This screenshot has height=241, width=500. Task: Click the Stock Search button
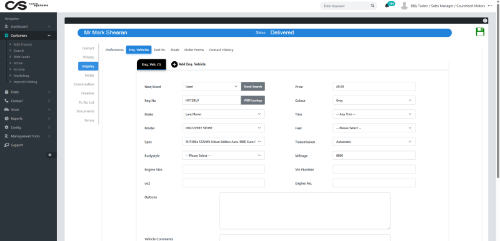(x=253, y=87)
